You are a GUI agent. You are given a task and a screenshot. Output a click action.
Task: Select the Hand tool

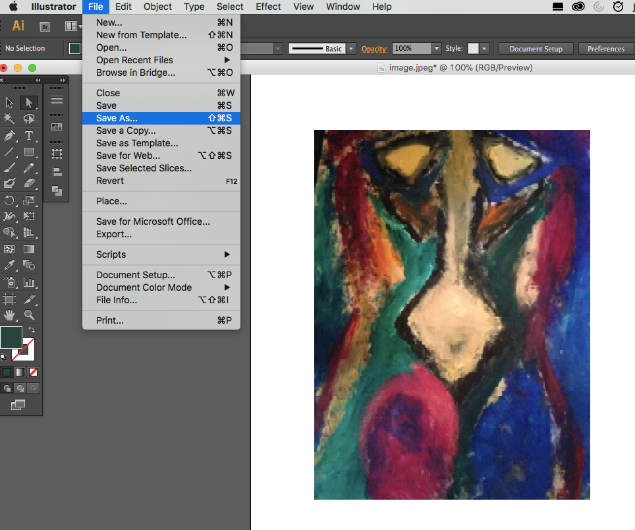coord(9,315)
